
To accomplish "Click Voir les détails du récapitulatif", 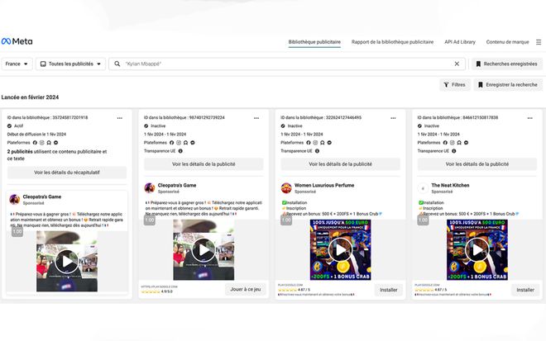I will [67, 172].
